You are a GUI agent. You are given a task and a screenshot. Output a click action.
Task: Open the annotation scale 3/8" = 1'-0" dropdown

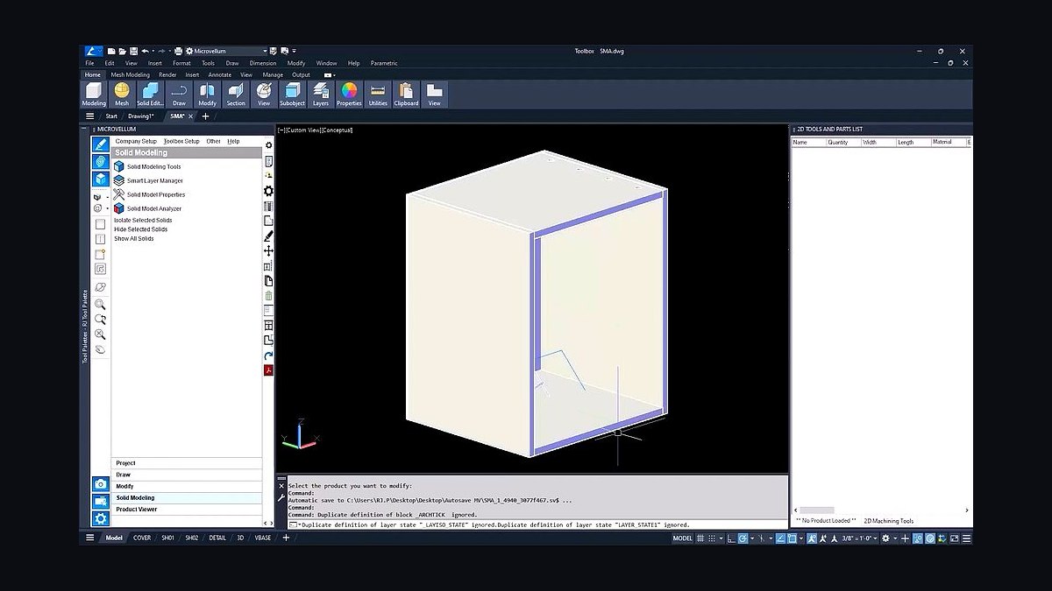(x=861, y=538)
